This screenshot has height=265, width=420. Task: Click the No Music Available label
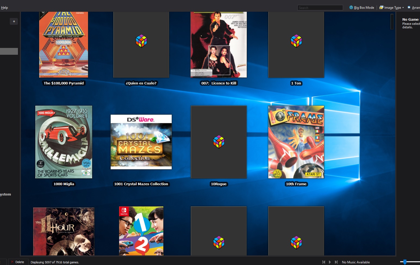[x=356, y=262]
